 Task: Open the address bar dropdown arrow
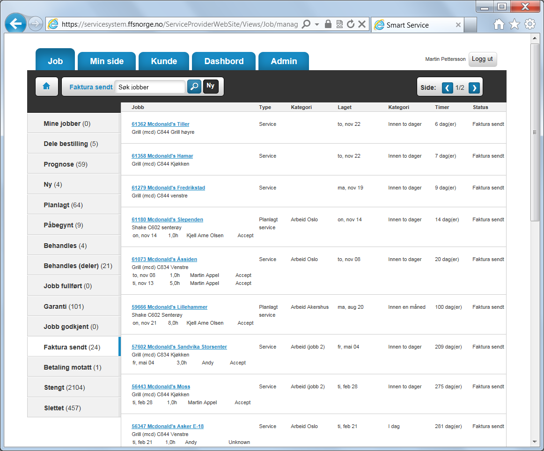point(317,24)
